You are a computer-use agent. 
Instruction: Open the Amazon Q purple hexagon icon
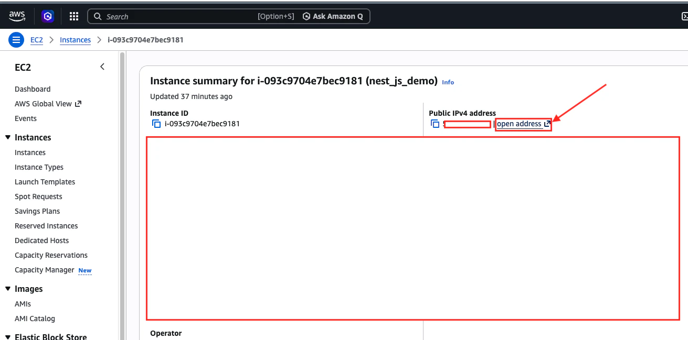[x=48, y=16]
